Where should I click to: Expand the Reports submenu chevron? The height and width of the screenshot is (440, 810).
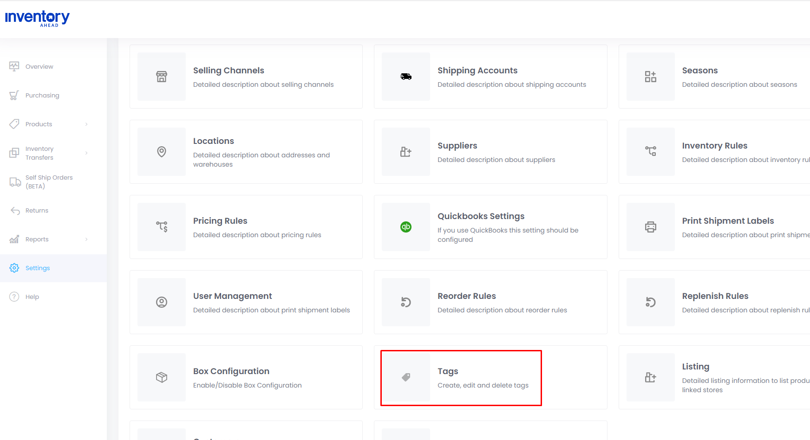coord(86,239)
